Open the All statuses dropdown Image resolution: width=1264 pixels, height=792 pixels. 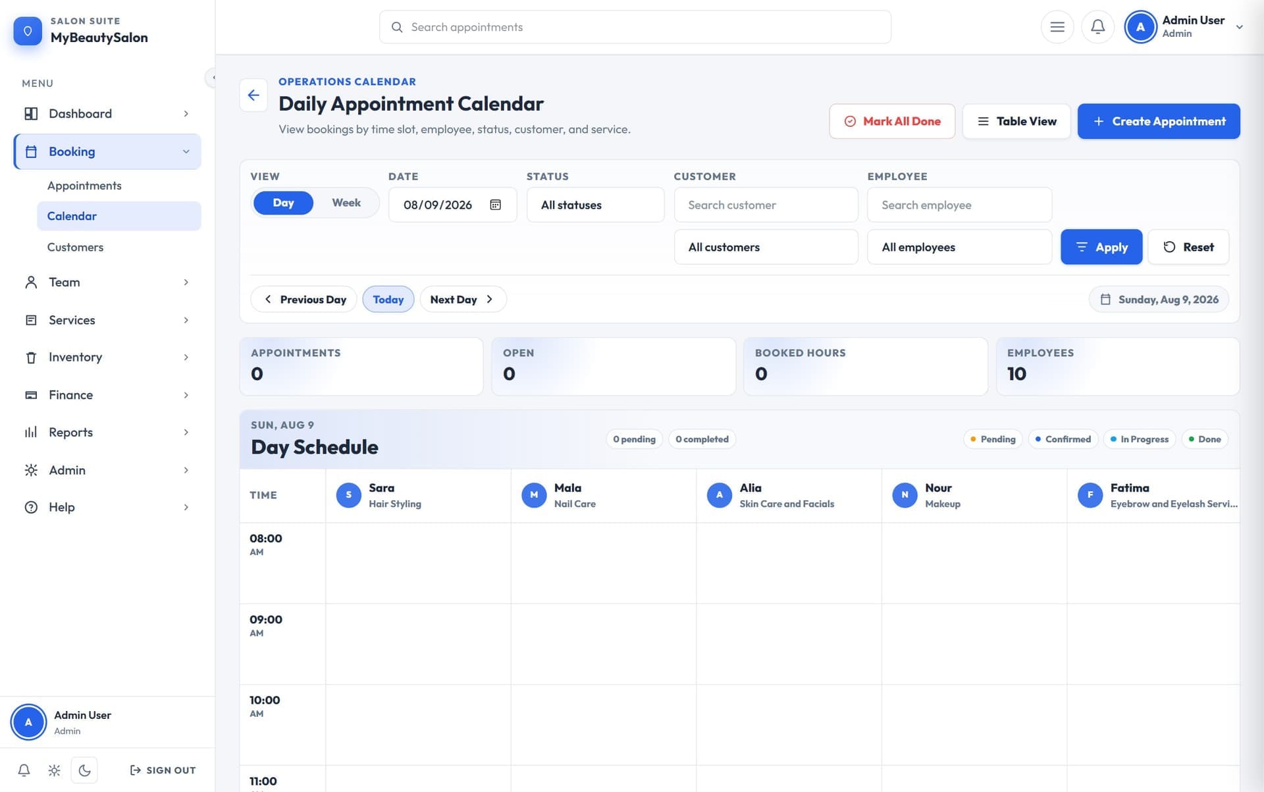(595, 205)
